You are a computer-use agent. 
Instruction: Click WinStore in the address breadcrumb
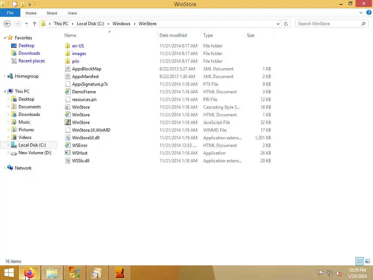[148, 24]
